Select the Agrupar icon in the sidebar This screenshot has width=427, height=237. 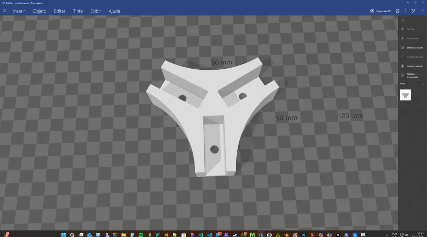click(402, 29)
